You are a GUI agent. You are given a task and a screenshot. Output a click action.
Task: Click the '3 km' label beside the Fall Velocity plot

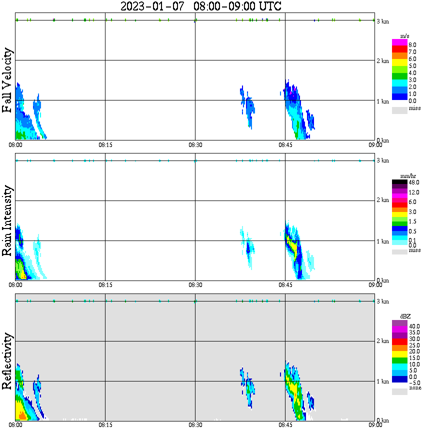pos(382,21)
